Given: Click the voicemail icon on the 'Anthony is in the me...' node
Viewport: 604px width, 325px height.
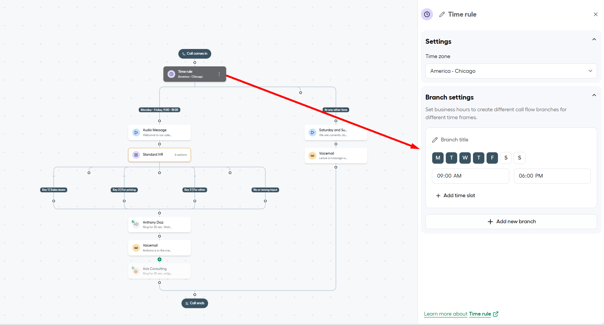Looking at the screenshot, I should coord(136,248).
